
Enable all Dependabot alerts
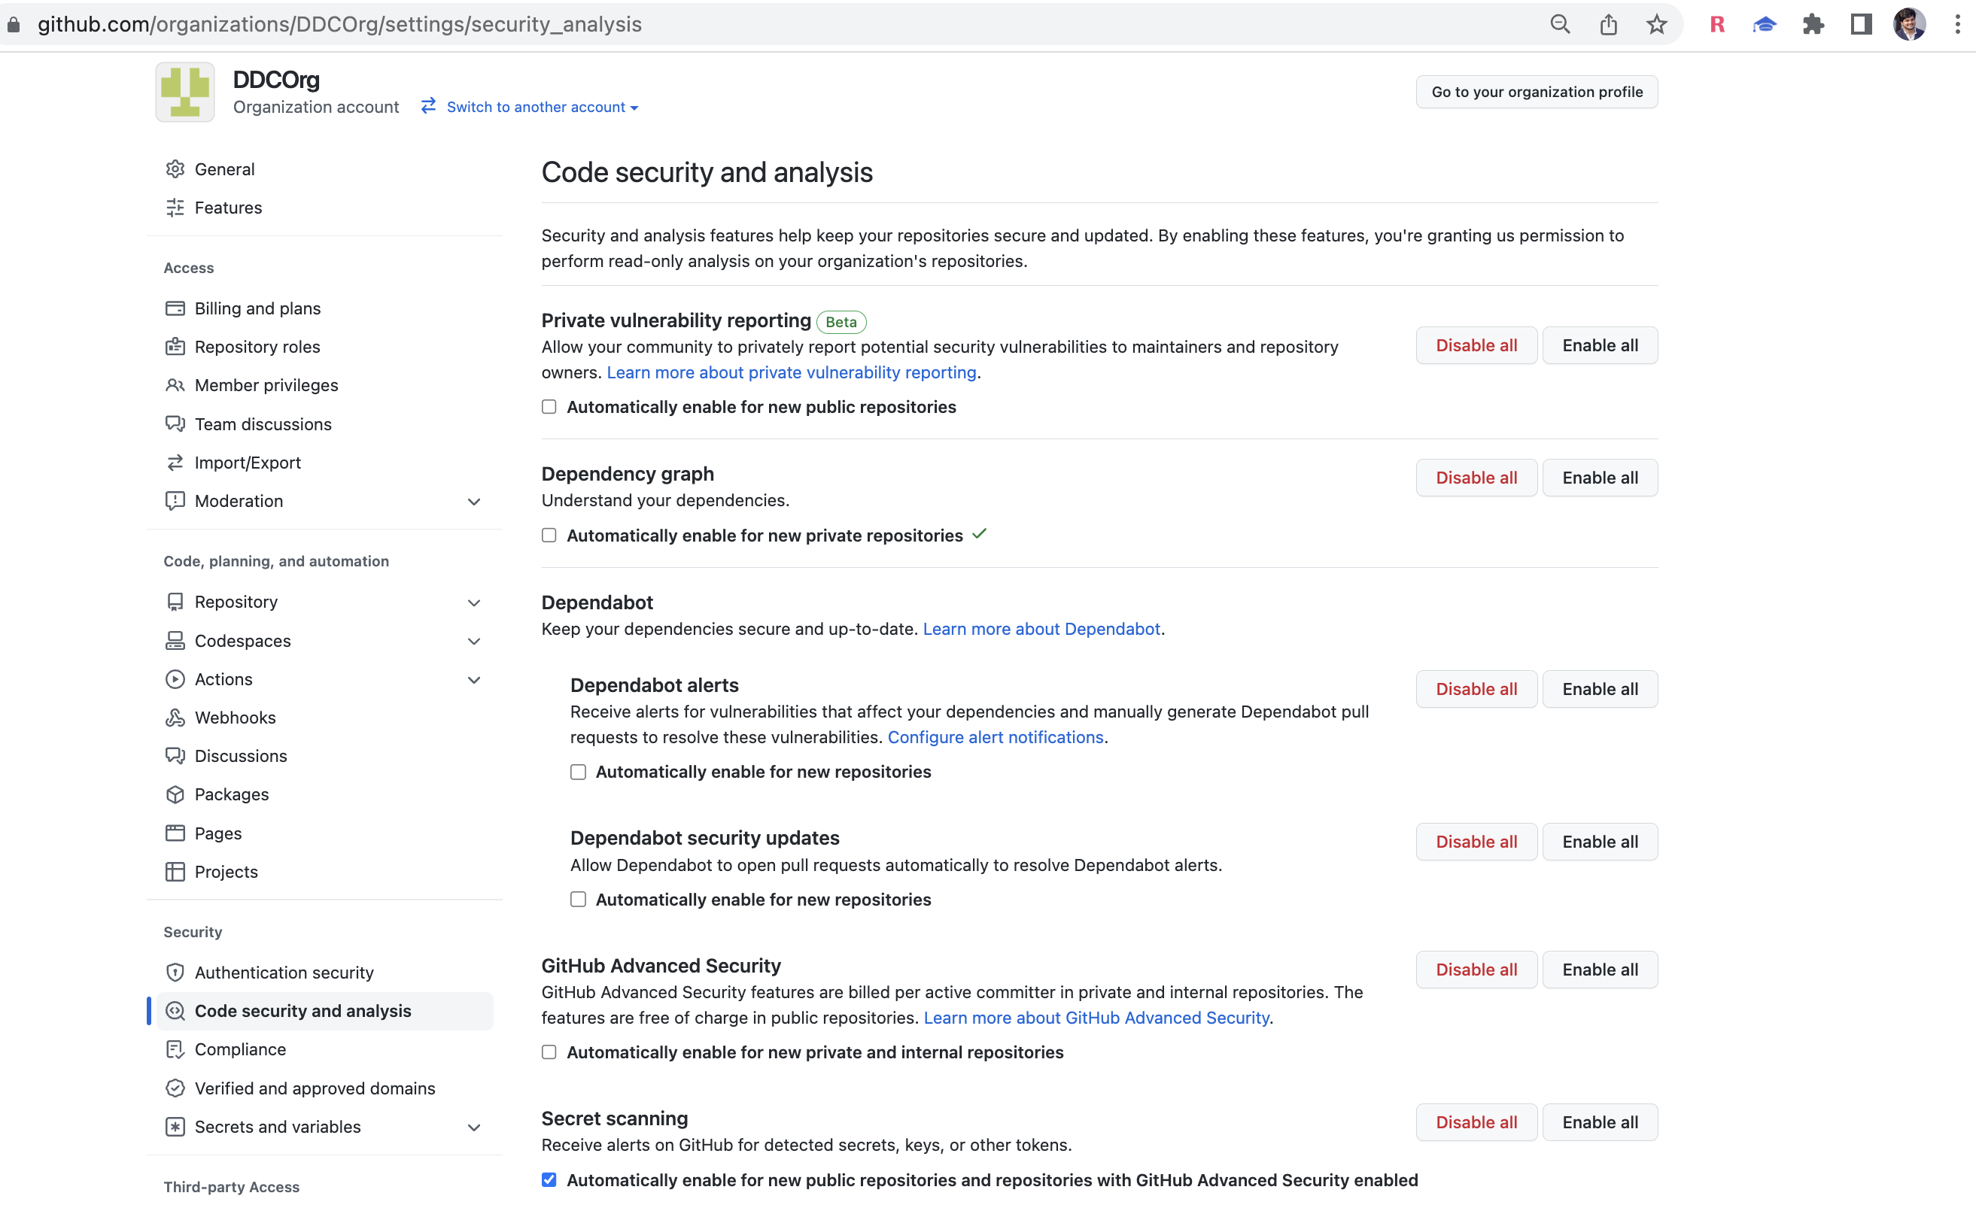pyautogui.click(x=1600, y=689)
